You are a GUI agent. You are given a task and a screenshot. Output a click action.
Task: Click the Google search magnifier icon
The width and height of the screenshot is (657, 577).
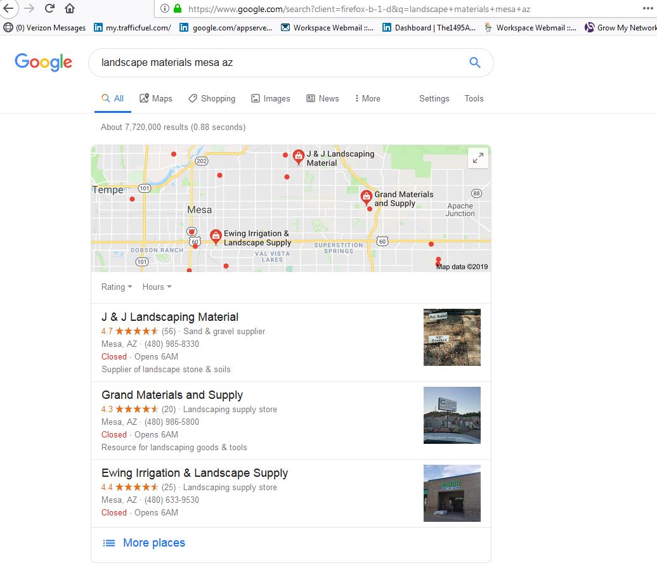point(474,62)
